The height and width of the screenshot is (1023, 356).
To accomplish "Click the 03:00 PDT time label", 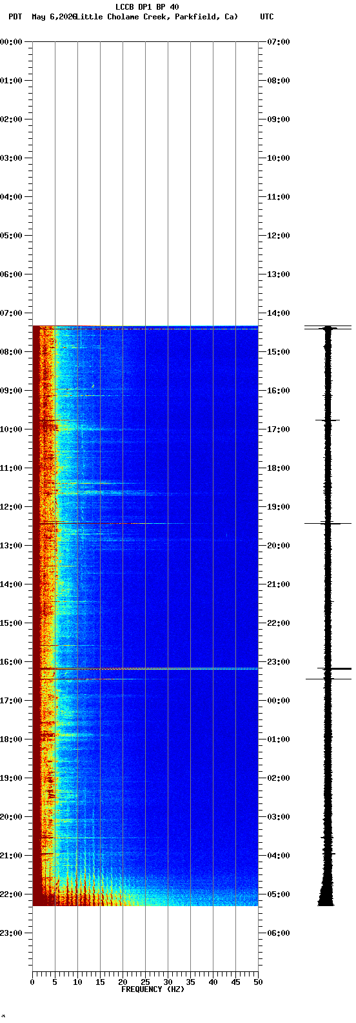I will click(x=11, y=158).
